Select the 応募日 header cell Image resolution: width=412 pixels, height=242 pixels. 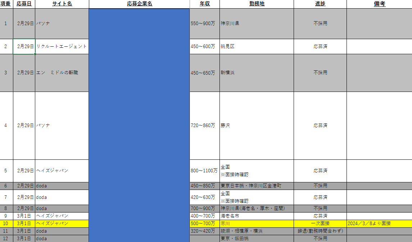(x=24, y=4)
